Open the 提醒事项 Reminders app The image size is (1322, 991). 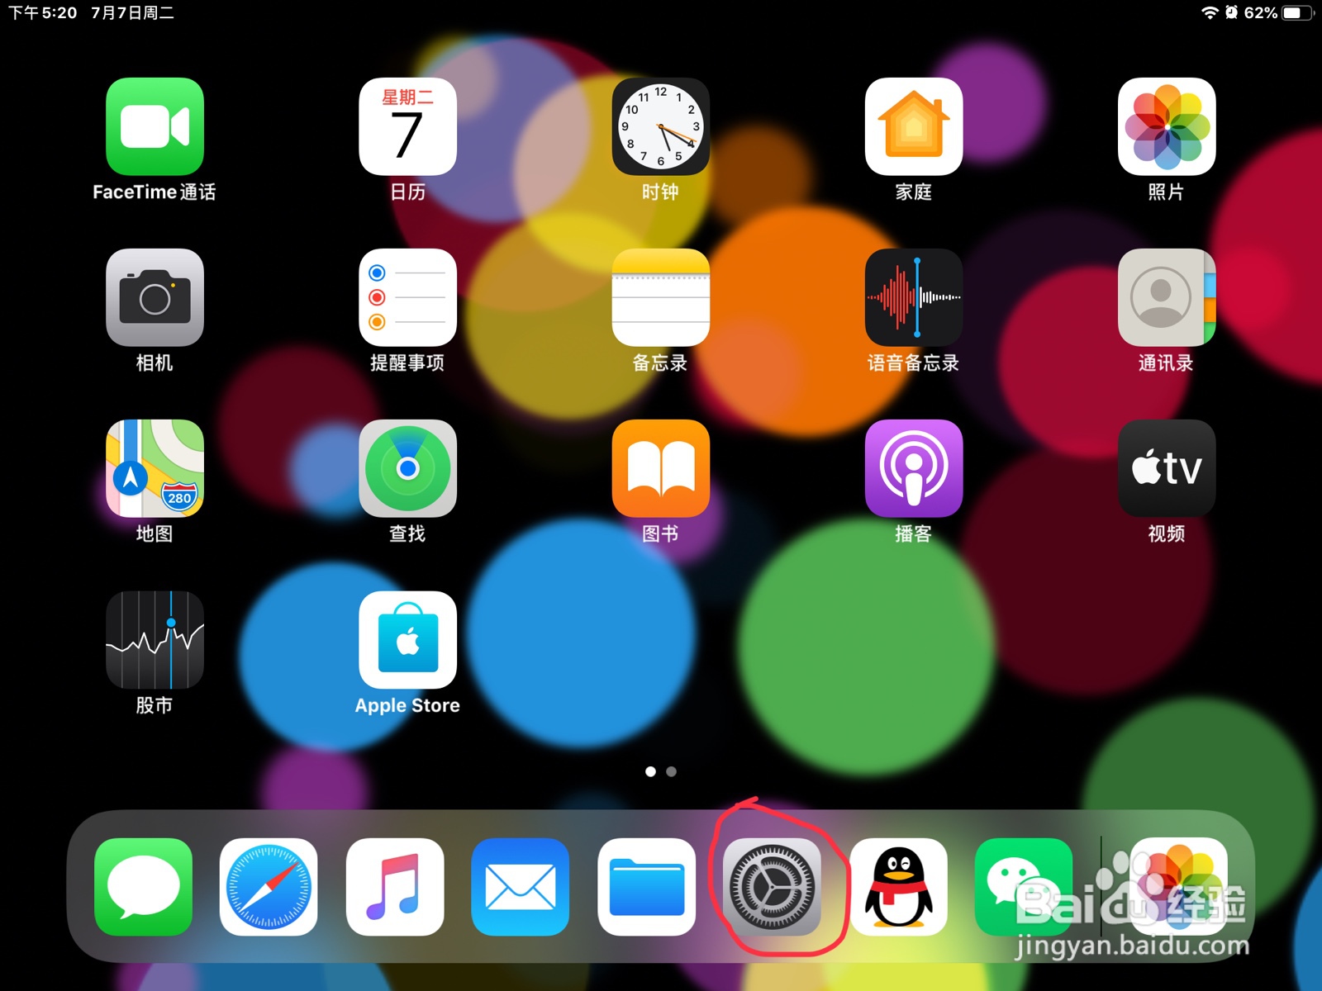pyautogui.click(x=407, y=299)
